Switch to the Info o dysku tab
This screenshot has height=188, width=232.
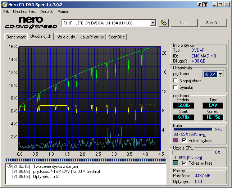66,37
